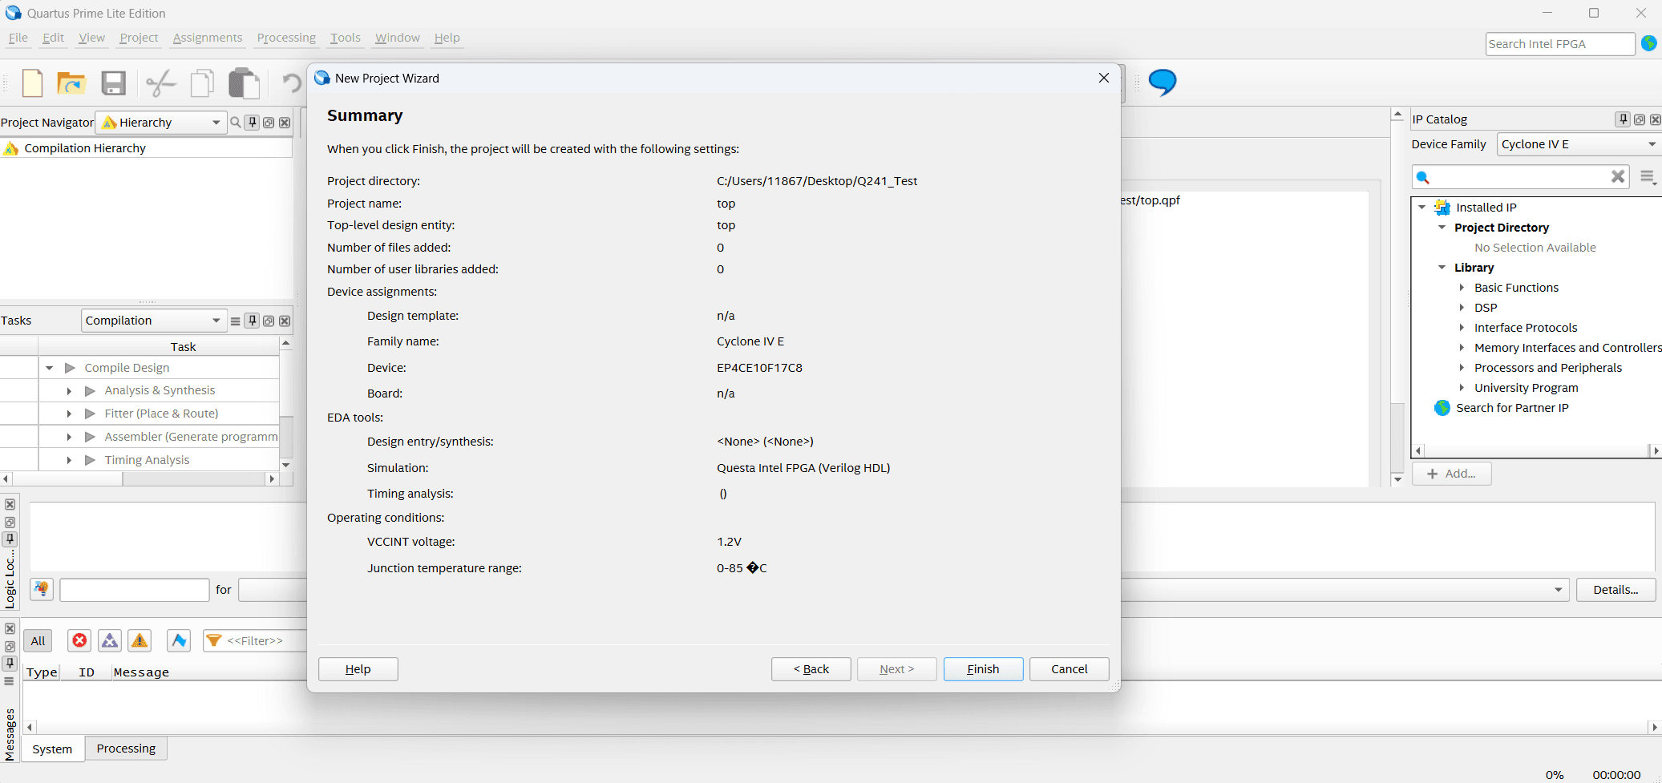Open a project with the folder icon
Screen dimensions: 1662x783
71,83
